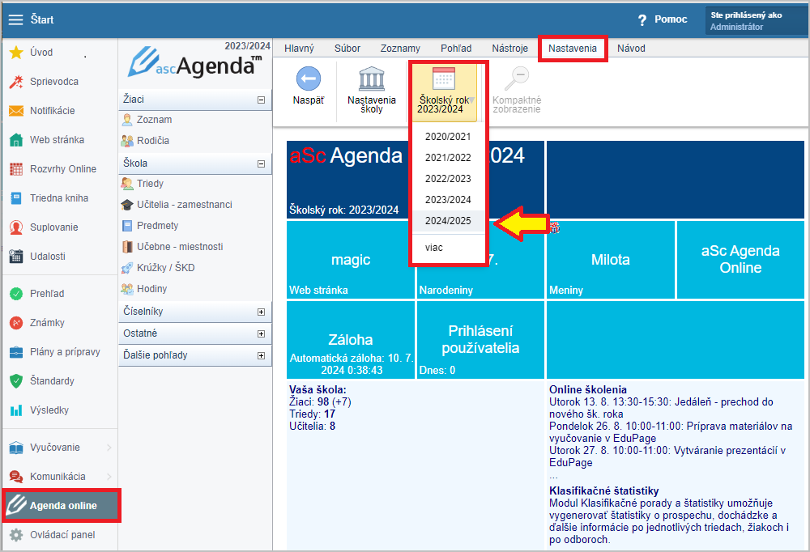Image resolution: width=810 pixels, height=552 pixels.
Task: Click the Sprievodca magic wand icon
Action: point(16,82)
